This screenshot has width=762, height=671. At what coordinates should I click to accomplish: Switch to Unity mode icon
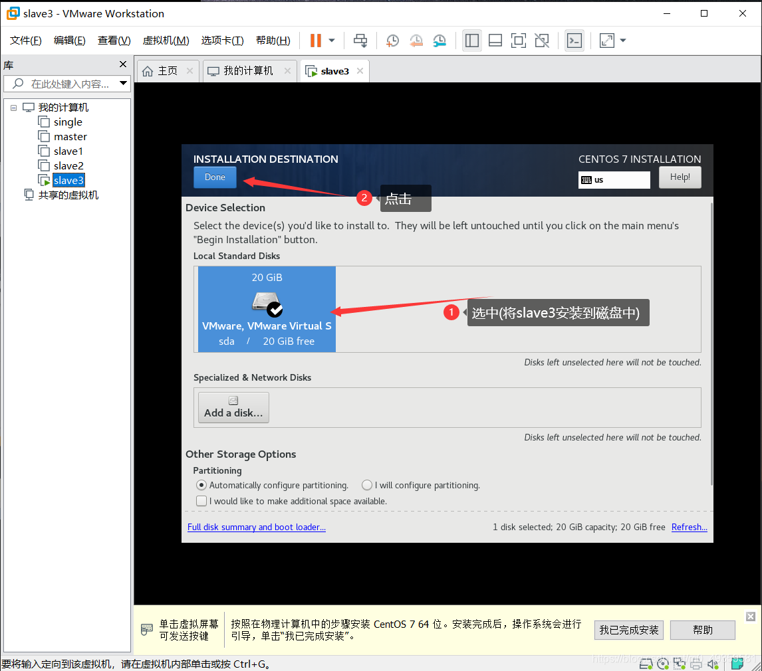tap(542, 41)
